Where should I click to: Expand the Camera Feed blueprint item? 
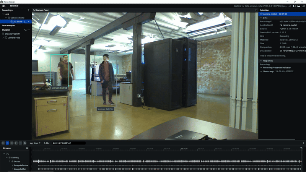coord(3,37)
